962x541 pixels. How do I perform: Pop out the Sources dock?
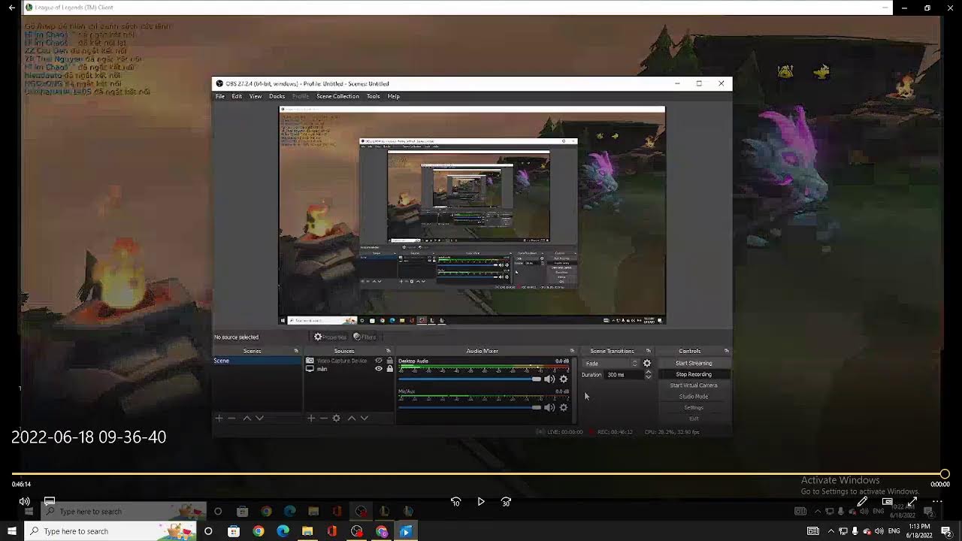389,351
